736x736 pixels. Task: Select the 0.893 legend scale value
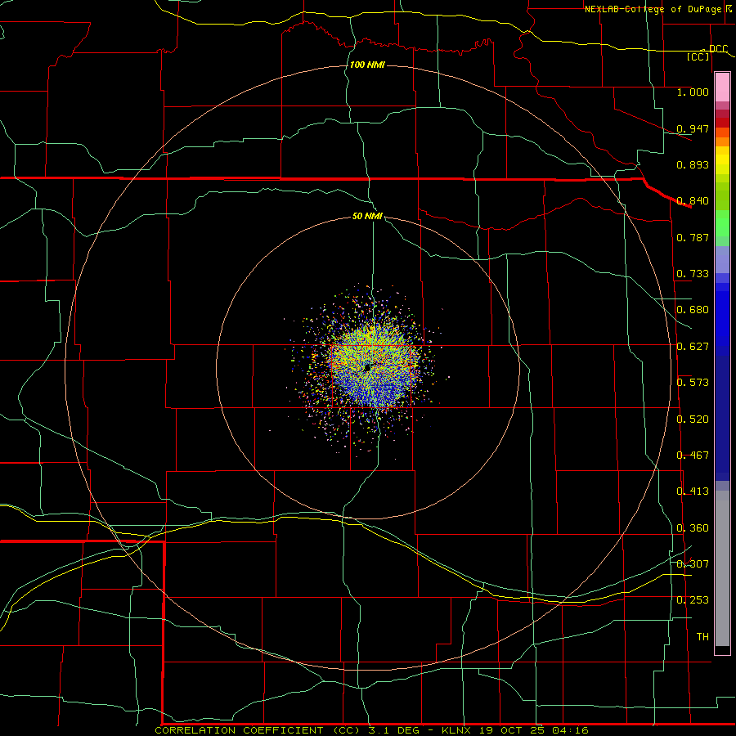693,164
